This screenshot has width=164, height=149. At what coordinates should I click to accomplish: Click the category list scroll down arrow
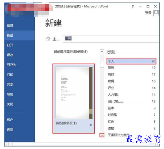coord(102,135)
